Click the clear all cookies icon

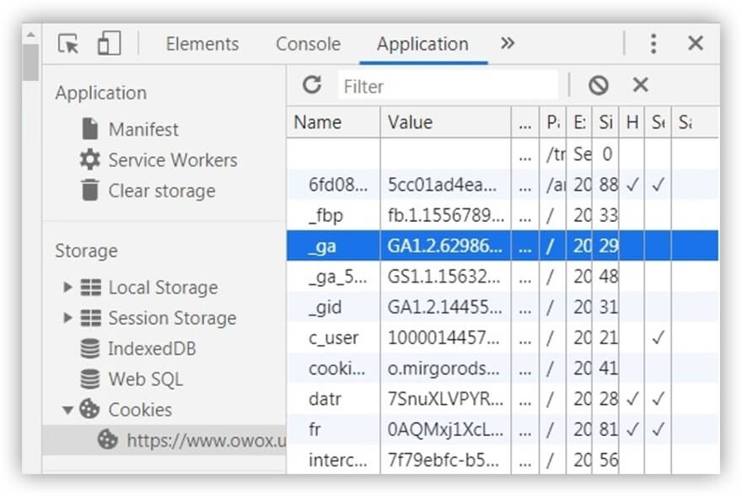click(x=599, y=85)
